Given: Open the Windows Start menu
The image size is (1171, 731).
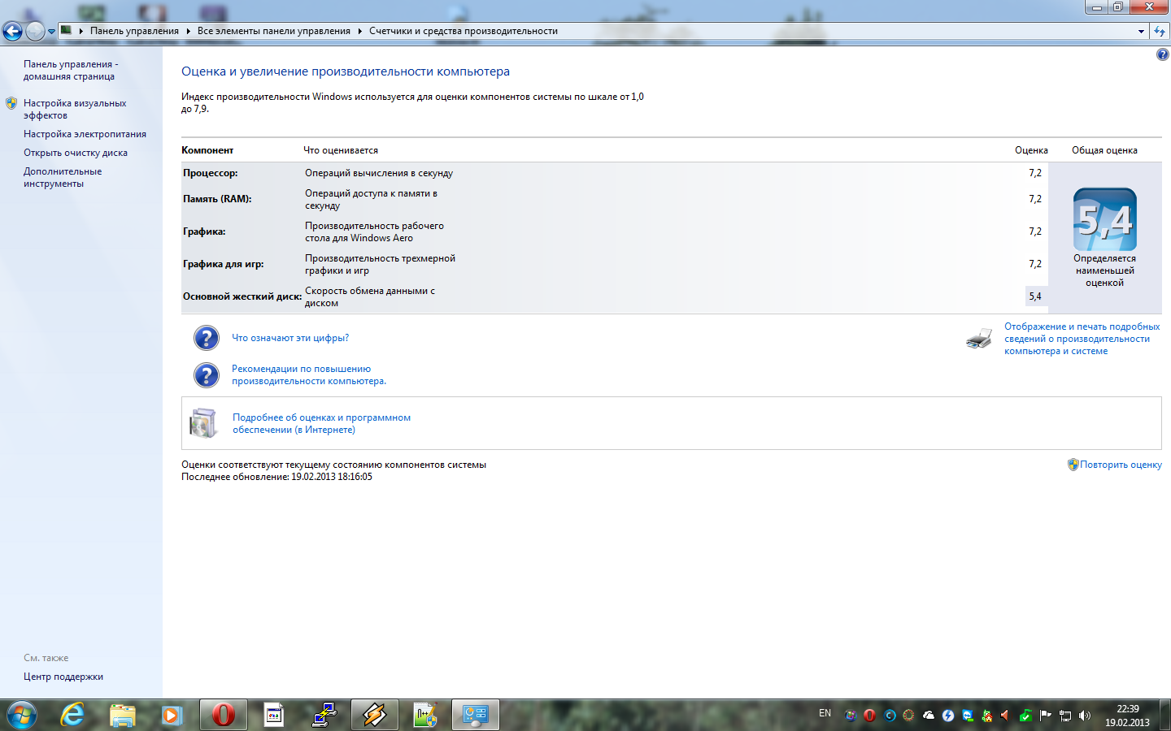Looking at the screenshot, I should click(22, 715).
